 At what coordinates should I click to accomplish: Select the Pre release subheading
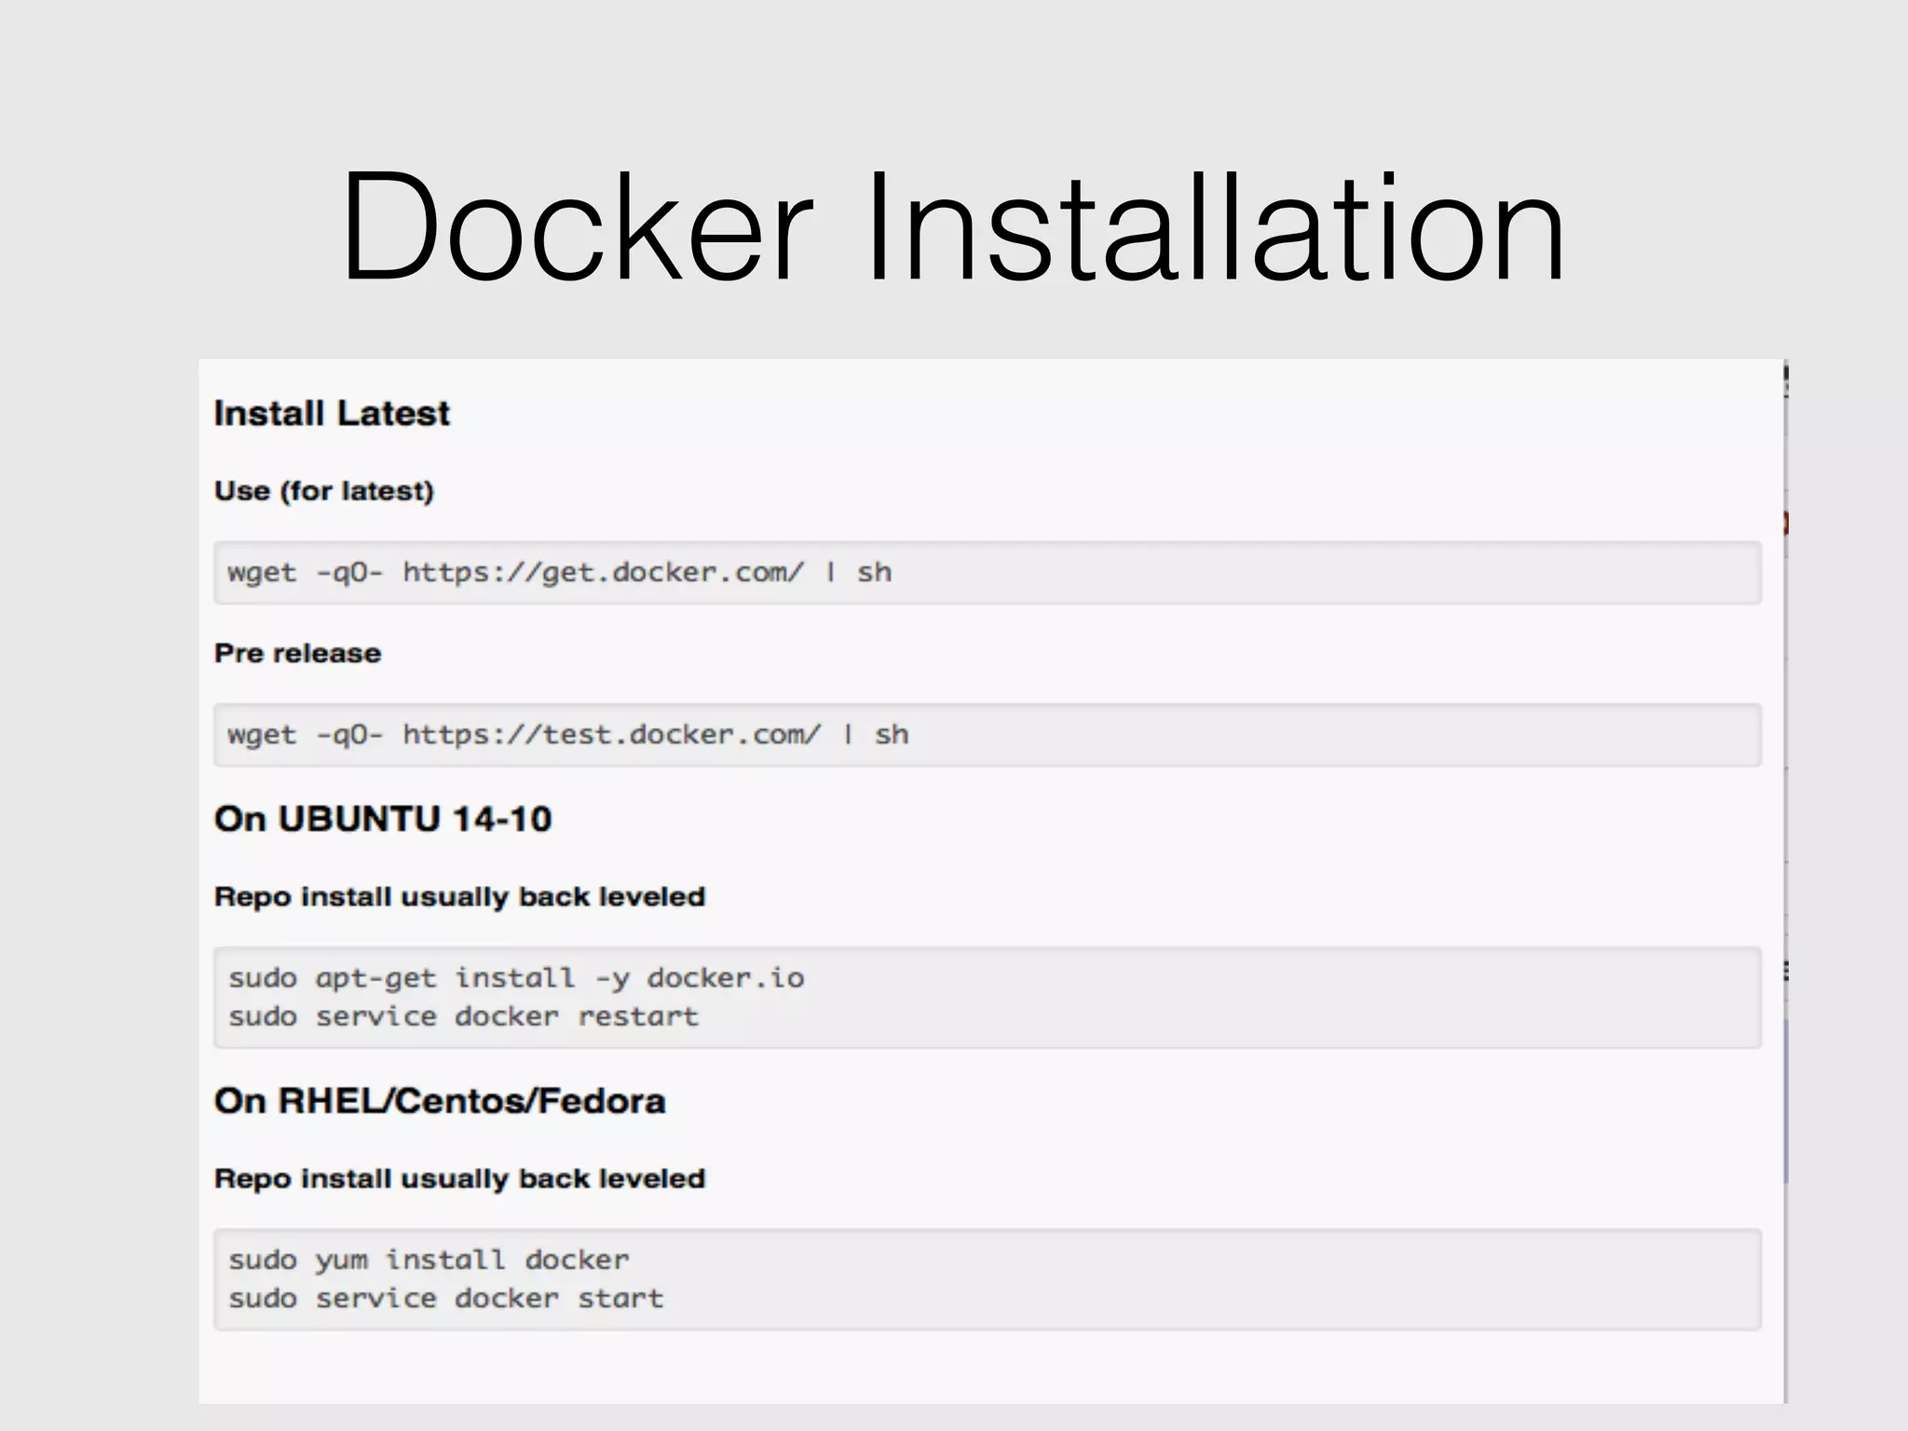297,653
